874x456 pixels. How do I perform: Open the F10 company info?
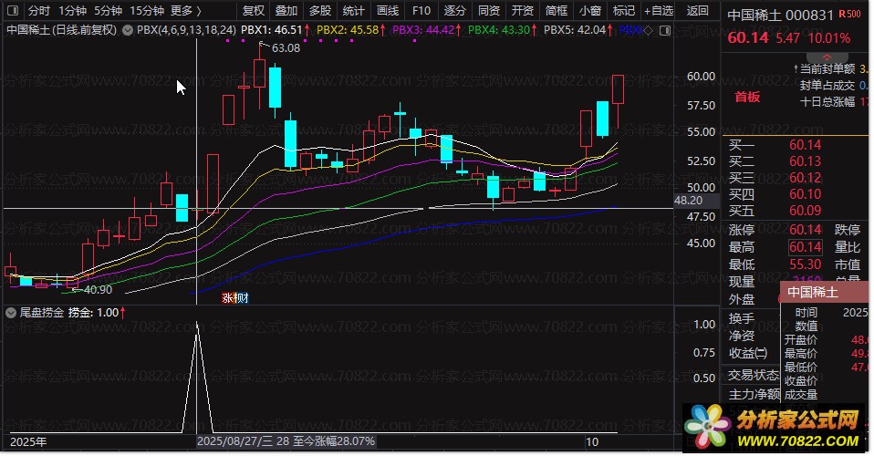click(x=421, y=11)
